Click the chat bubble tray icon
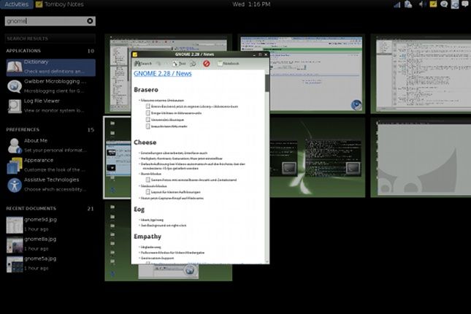 (x=444, y=4)
